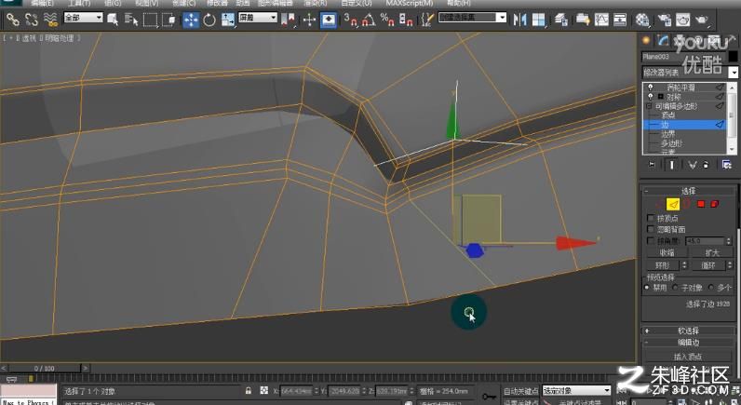The height and width of the screenshot is (405, 741).
Task: Open Rendered Frame Window icon
Action: (683, 20)
